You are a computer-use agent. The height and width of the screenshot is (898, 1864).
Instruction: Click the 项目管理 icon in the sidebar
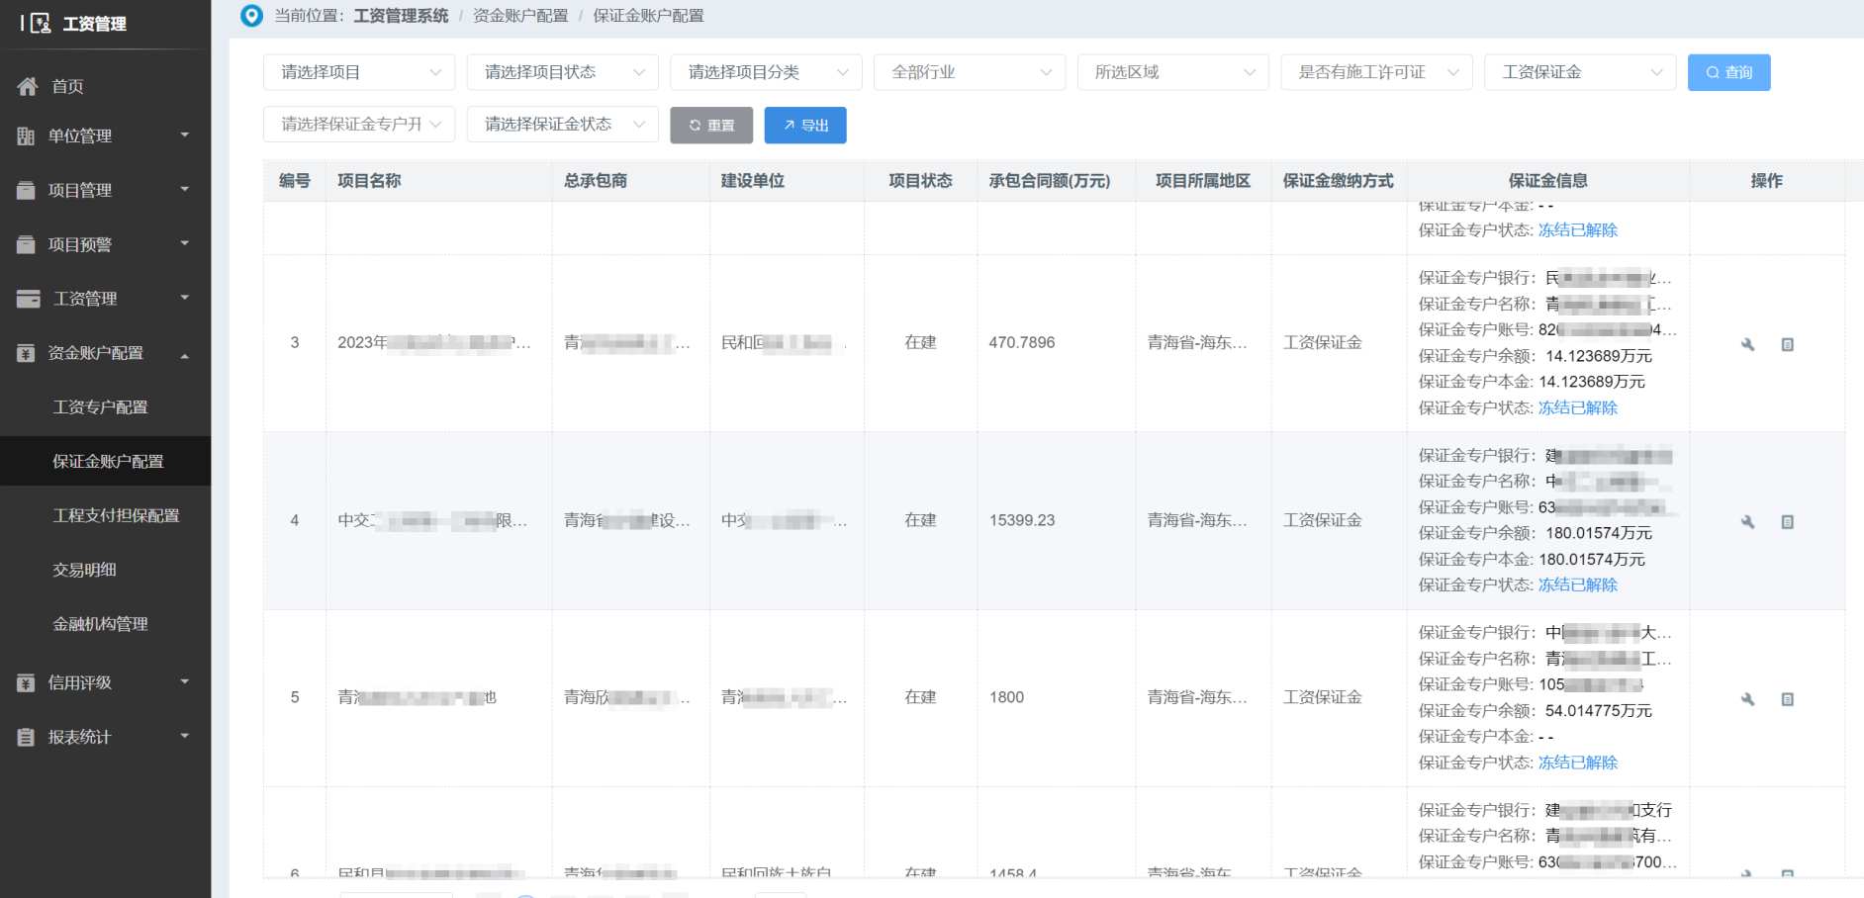pyautogui.click(x=28, y=190)
